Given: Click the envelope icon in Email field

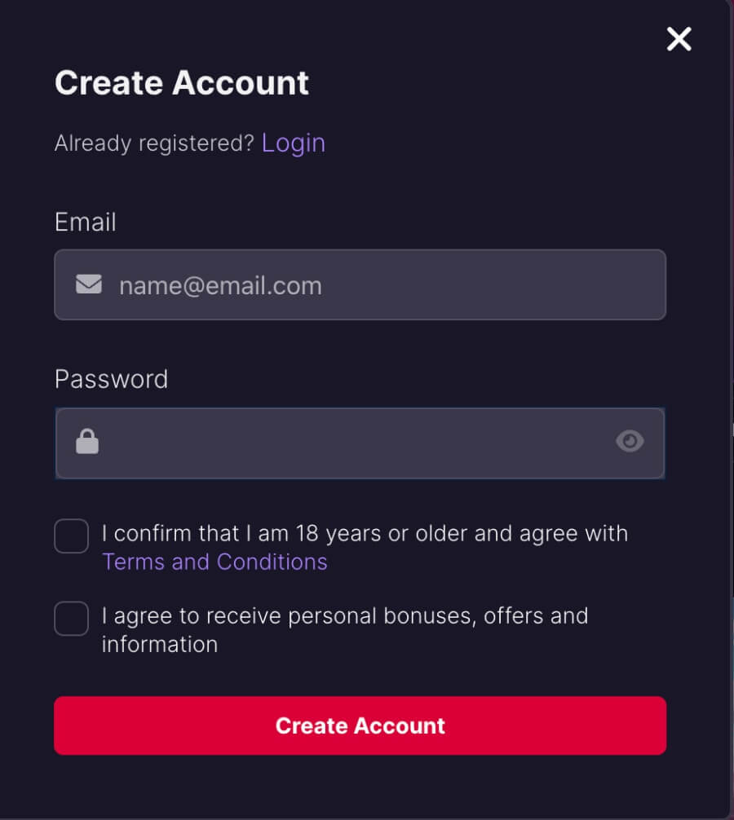Looking at the screenshot, I should pyautogui.click(x=88, y=284).
